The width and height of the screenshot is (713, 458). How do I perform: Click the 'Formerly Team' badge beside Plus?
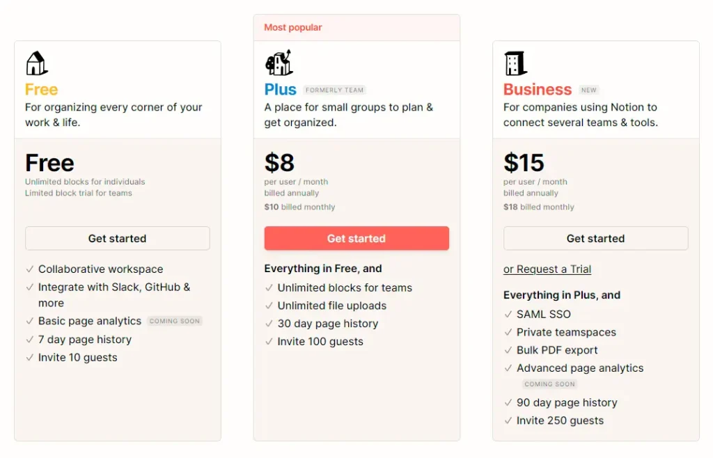334,90
